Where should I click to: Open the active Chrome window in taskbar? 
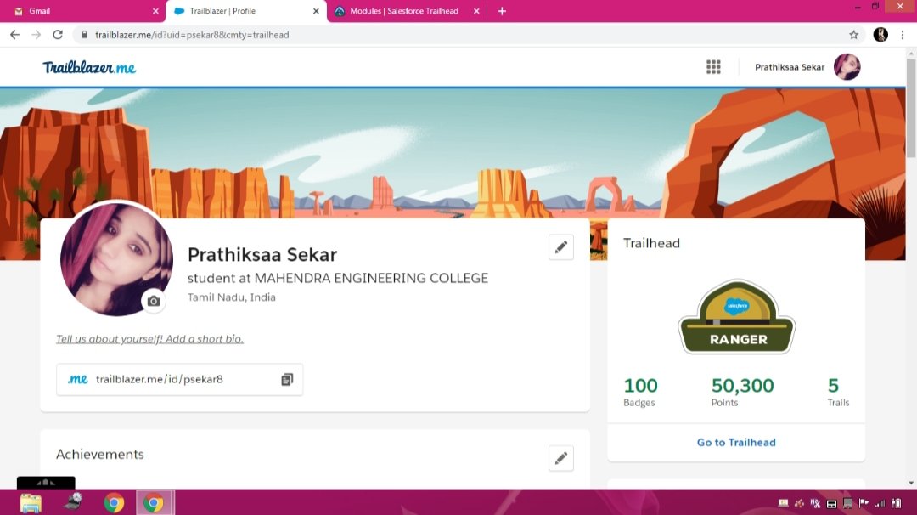click(153, 503)
